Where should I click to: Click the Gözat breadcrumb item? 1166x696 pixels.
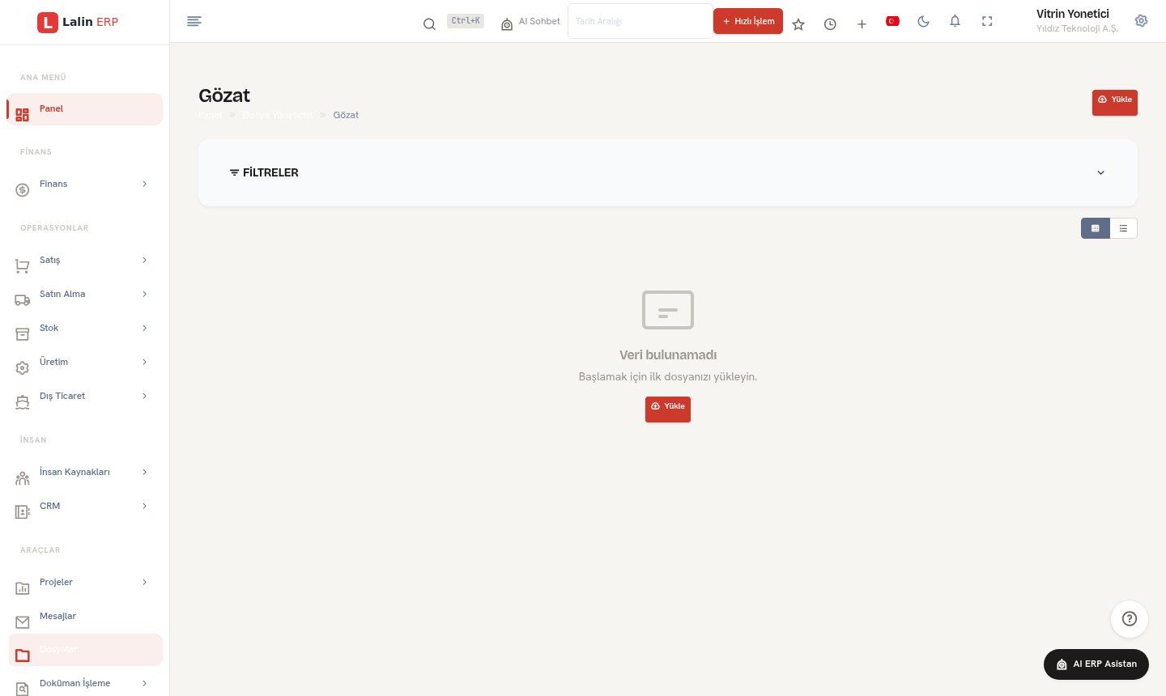(346, 115)
